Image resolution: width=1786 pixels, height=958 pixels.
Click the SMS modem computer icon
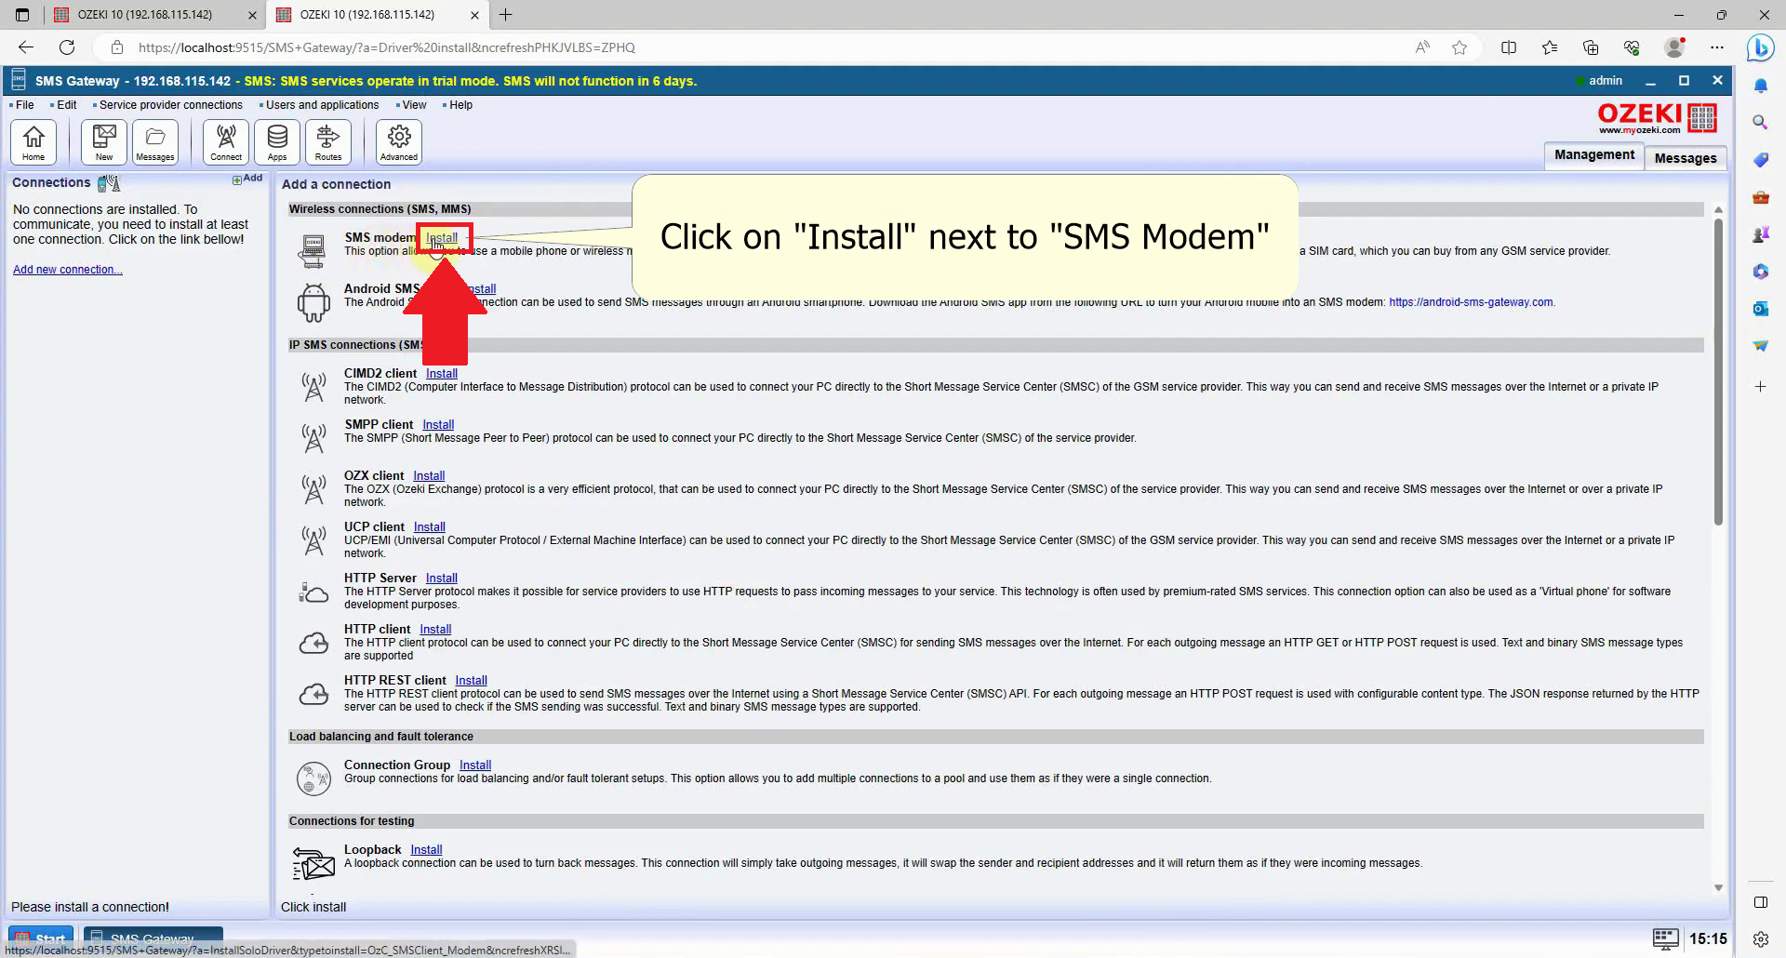pos(313,251)
